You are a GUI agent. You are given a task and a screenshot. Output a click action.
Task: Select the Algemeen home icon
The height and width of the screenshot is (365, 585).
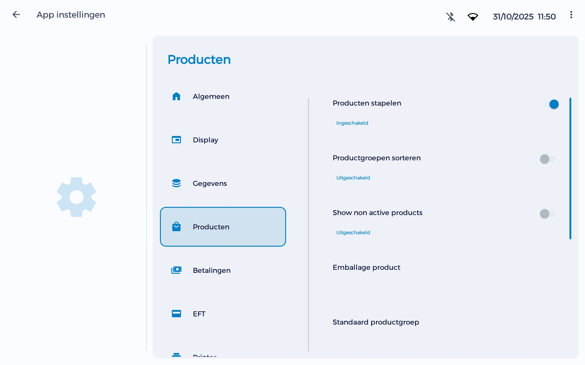tap(177, 96)
